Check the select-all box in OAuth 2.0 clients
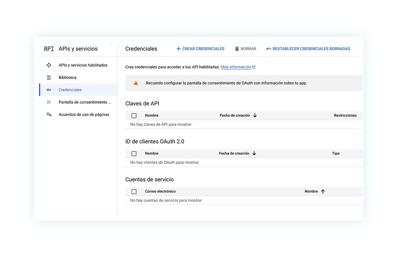This screenshot has width=412, height=263. [134, 154]
